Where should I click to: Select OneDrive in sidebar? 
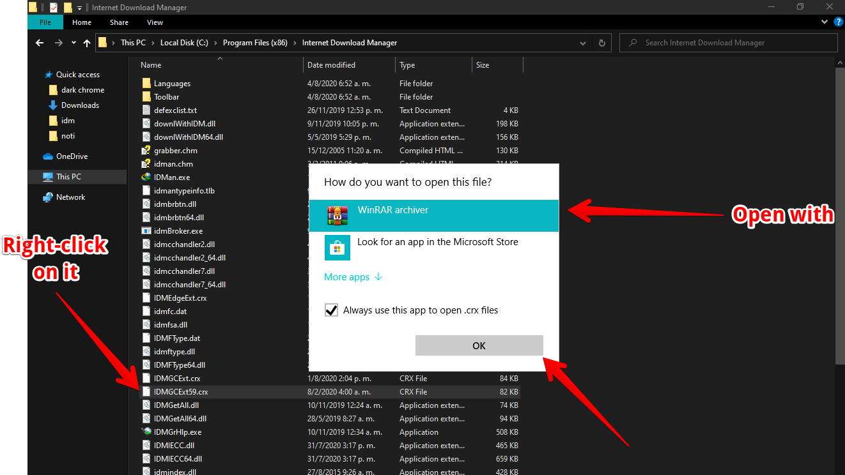(72, 156)
